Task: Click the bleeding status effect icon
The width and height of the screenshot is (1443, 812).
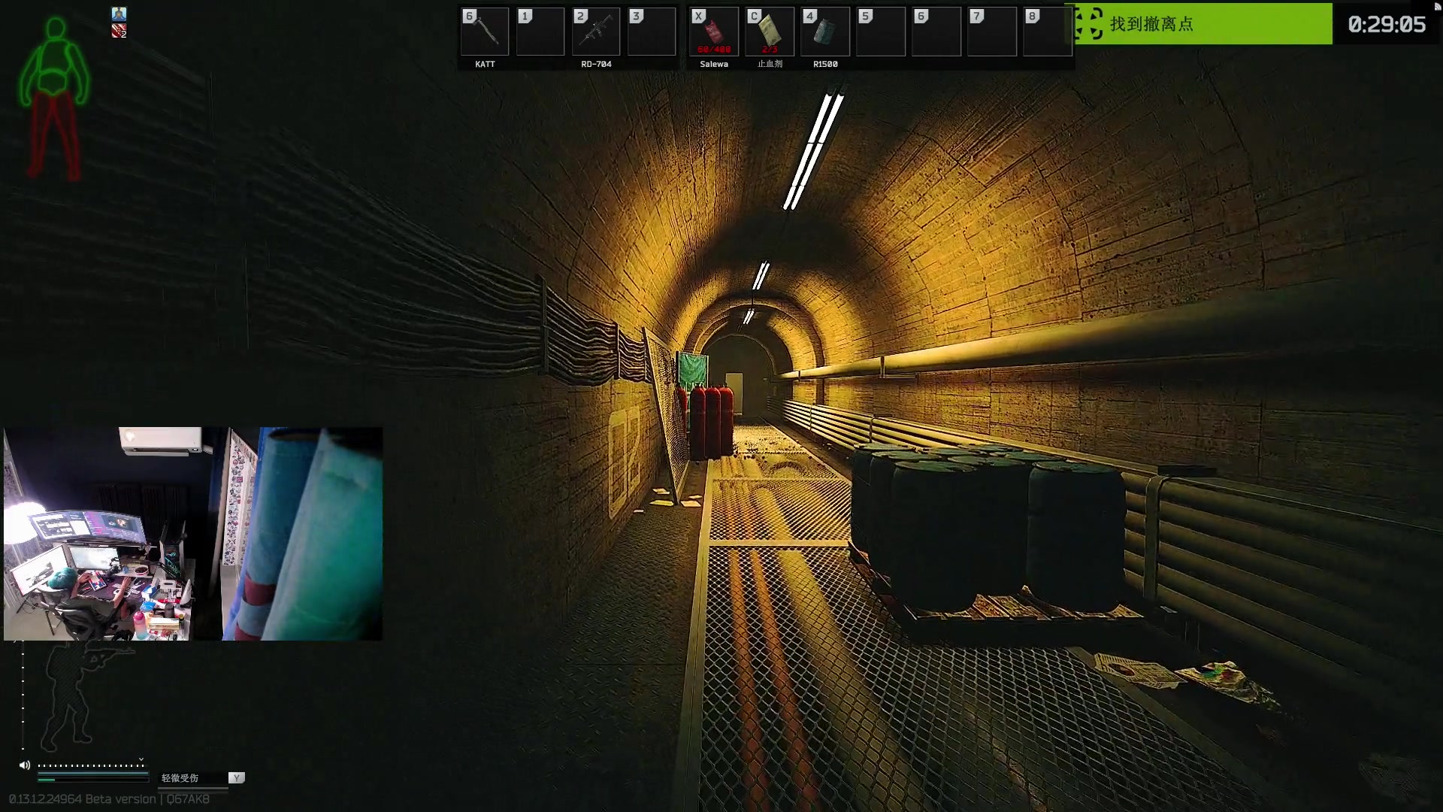Action: pyautogui.click(x=119, y=31)
